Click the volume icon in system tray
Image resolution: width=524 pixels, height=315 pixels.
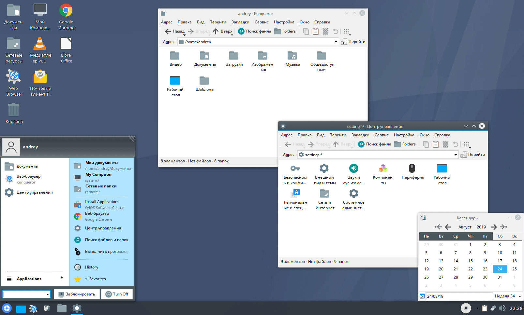(x=502, y=308)
